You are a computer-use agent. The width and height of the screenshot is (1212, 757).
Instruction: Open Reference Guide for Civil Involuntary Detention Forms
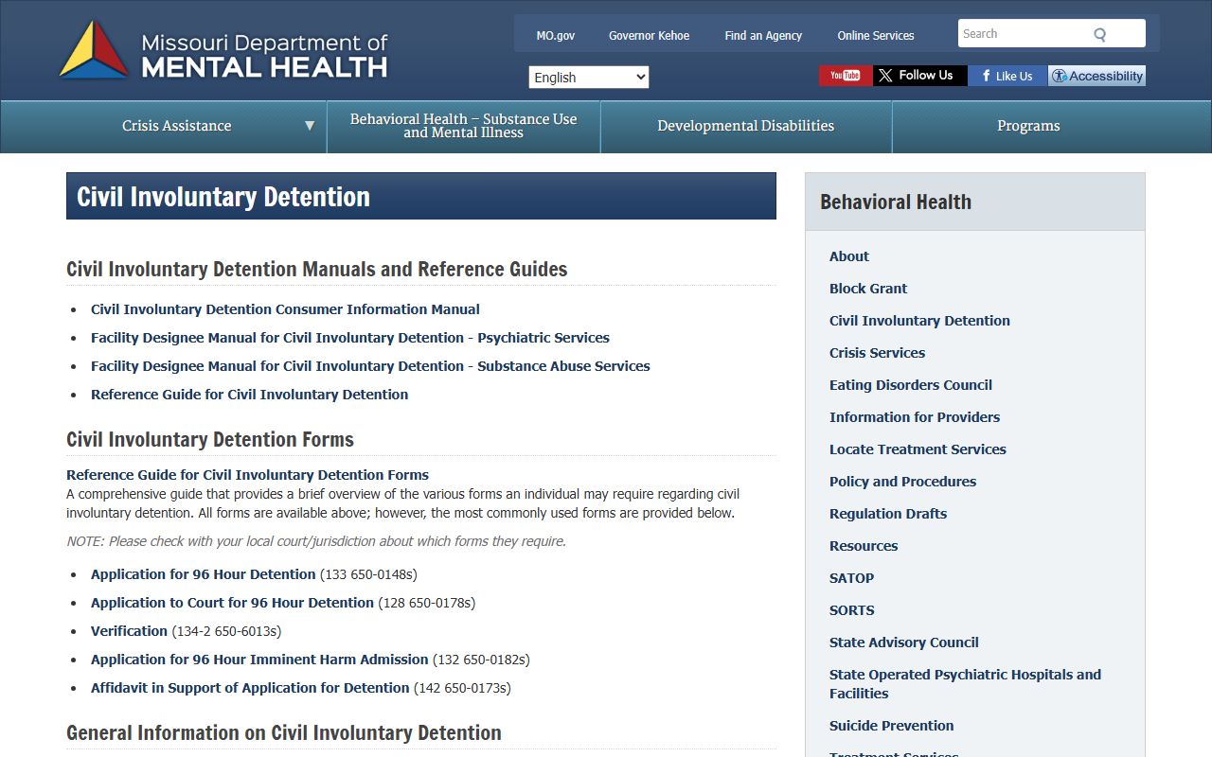click(x=247, y=475)
